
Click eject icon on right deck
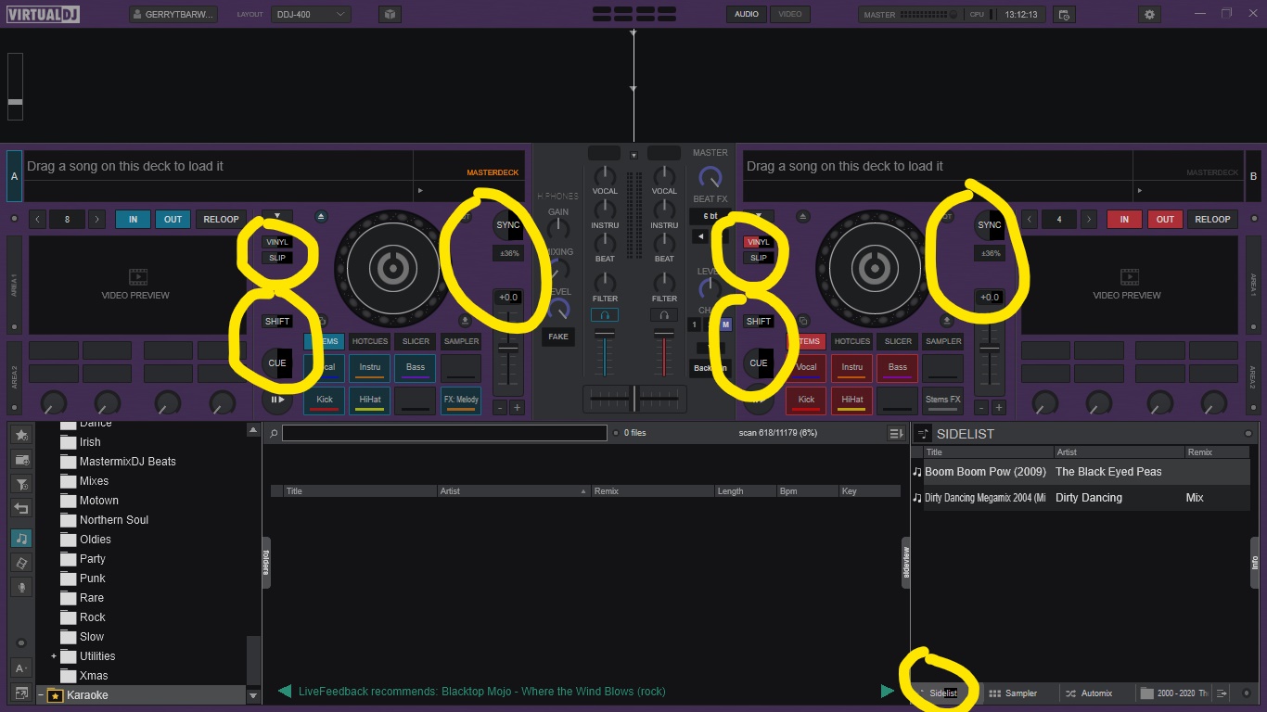coord(803,216)
